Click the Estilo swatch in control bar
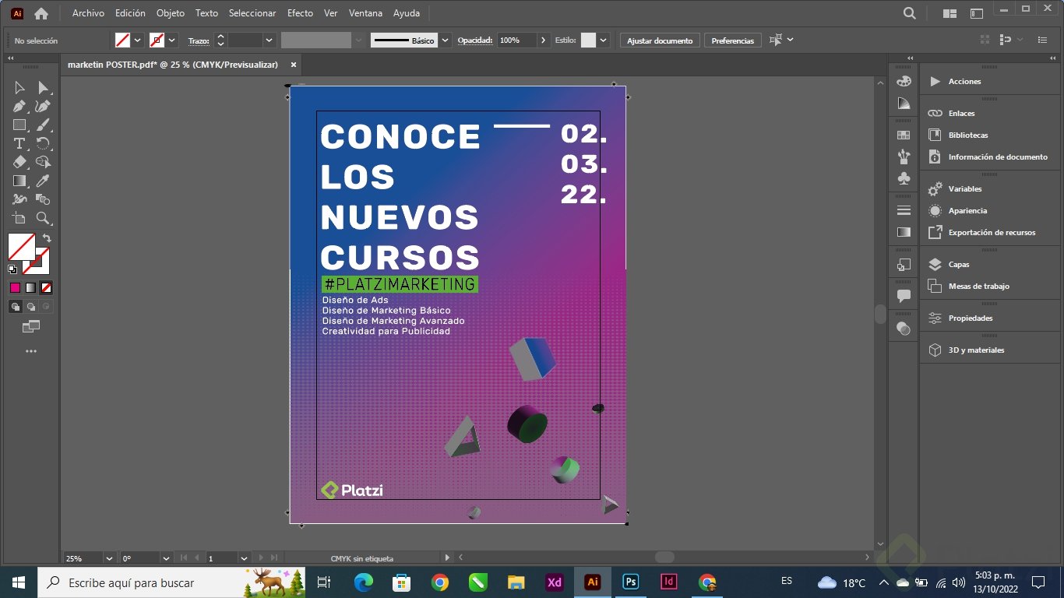Viewport: 1064px width, 598px height. click(588, 40)
